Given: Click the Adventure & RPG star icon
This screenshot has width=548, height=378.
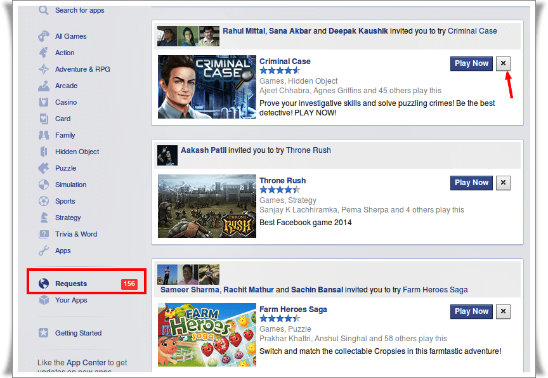Looking at the screenshot, I should (x=44, y=69).
